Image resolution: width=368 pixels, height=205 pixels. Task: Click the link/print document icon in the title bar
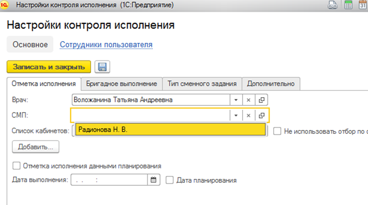[x=333, y=5]
